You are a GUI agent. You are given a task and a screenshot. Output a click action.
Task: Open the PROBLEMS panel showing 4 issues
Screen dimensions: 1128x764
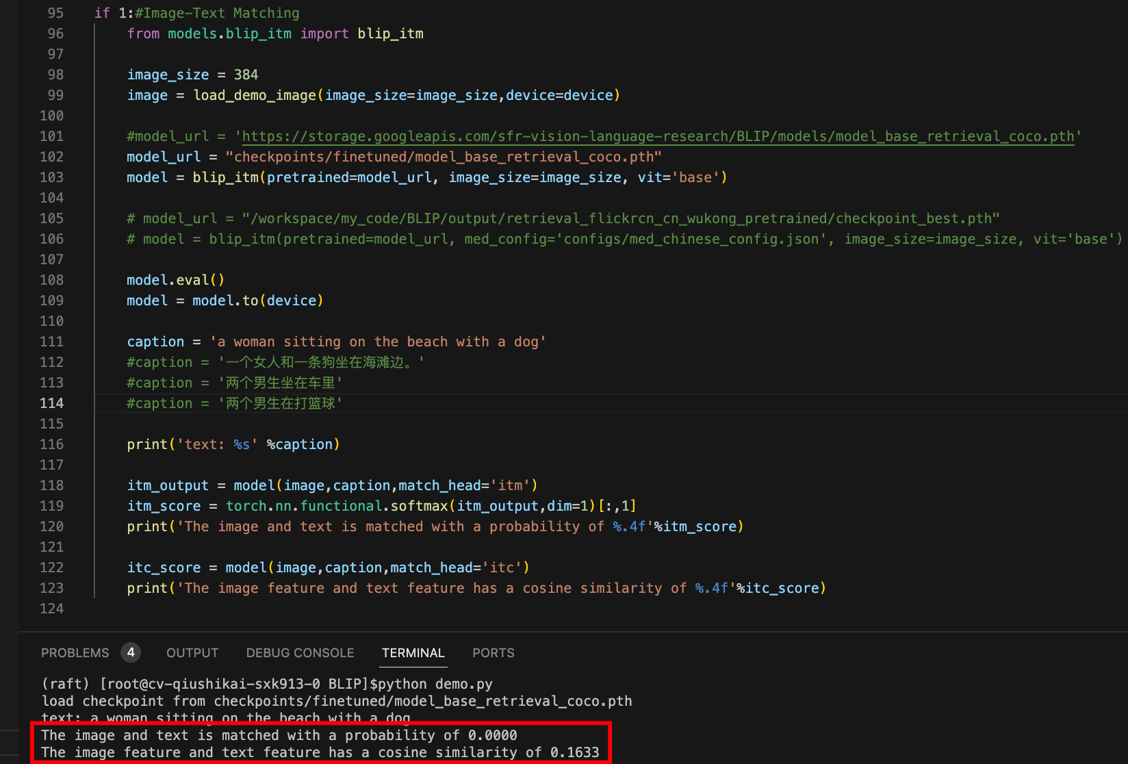click(x=75, y=652)
